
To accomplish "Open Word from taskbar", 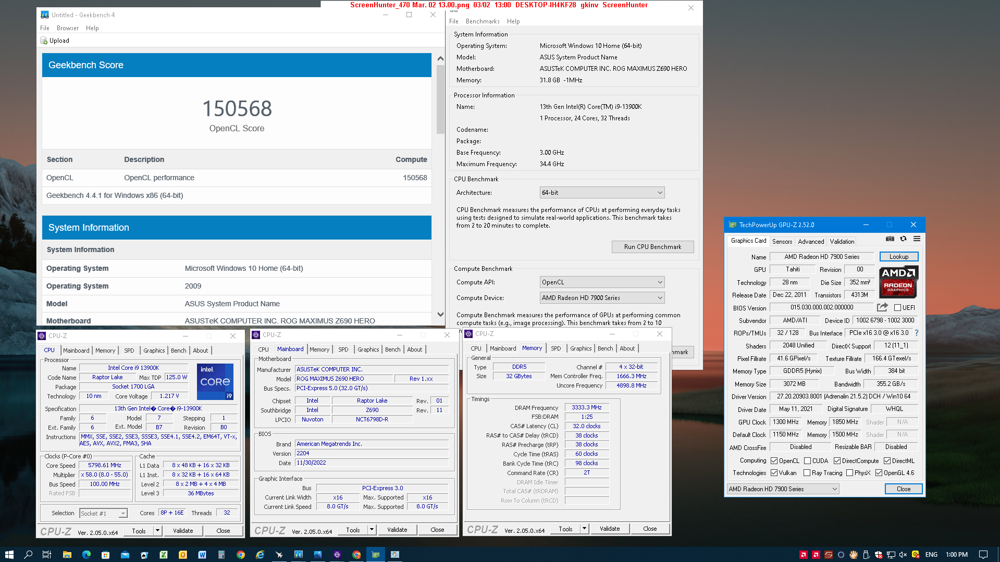I will coord(202,555).
